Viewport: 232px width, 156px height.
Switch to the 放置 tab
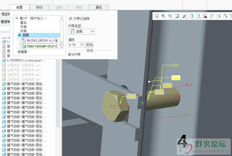tap(20, 7)
